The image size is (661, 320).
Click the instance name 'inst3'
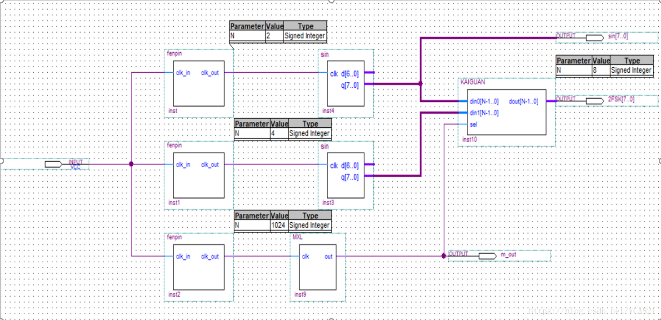328,203
